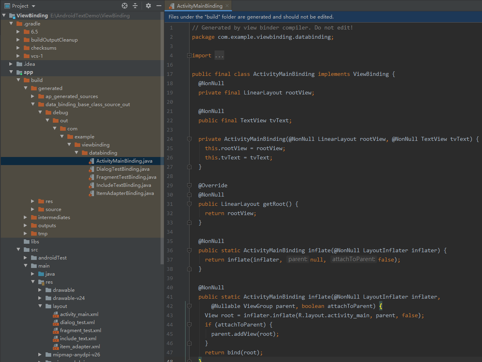Fold the inflate method at line 36

pyautogui.click(x=189, y=250)
